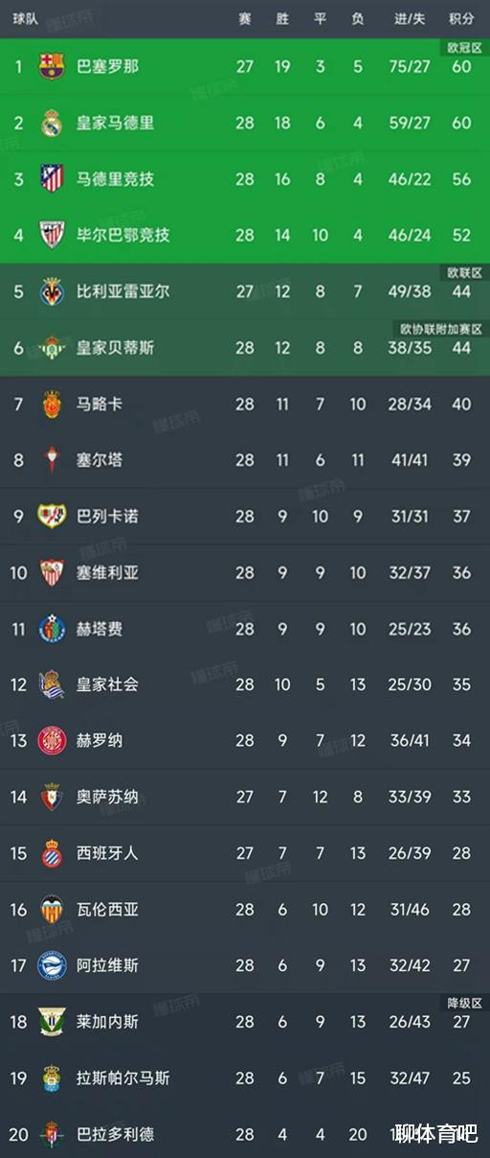Open team name 皇家社会
Image resolution: width=490 pixels, height=1158 pixels.
pyautogui.click(x=107, y=684)
